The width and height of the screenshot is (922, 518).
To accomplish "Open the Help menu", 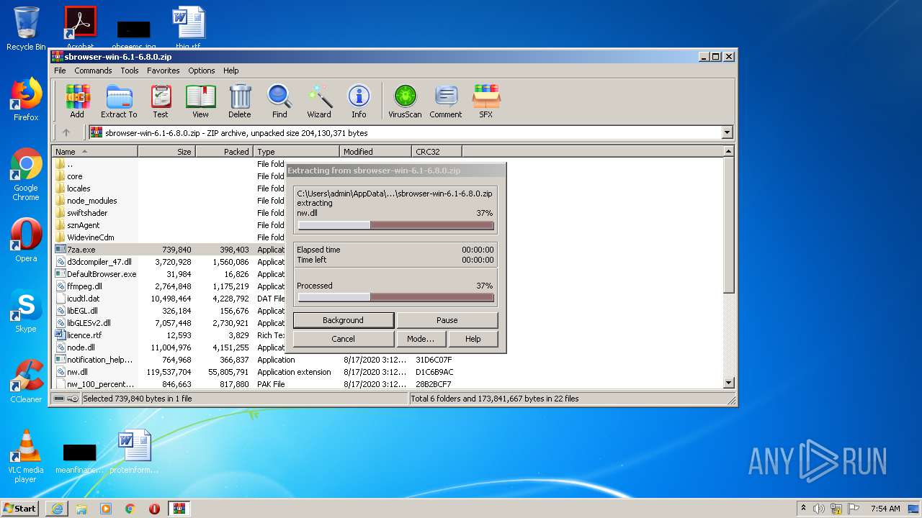I will [x=230, y=71].
